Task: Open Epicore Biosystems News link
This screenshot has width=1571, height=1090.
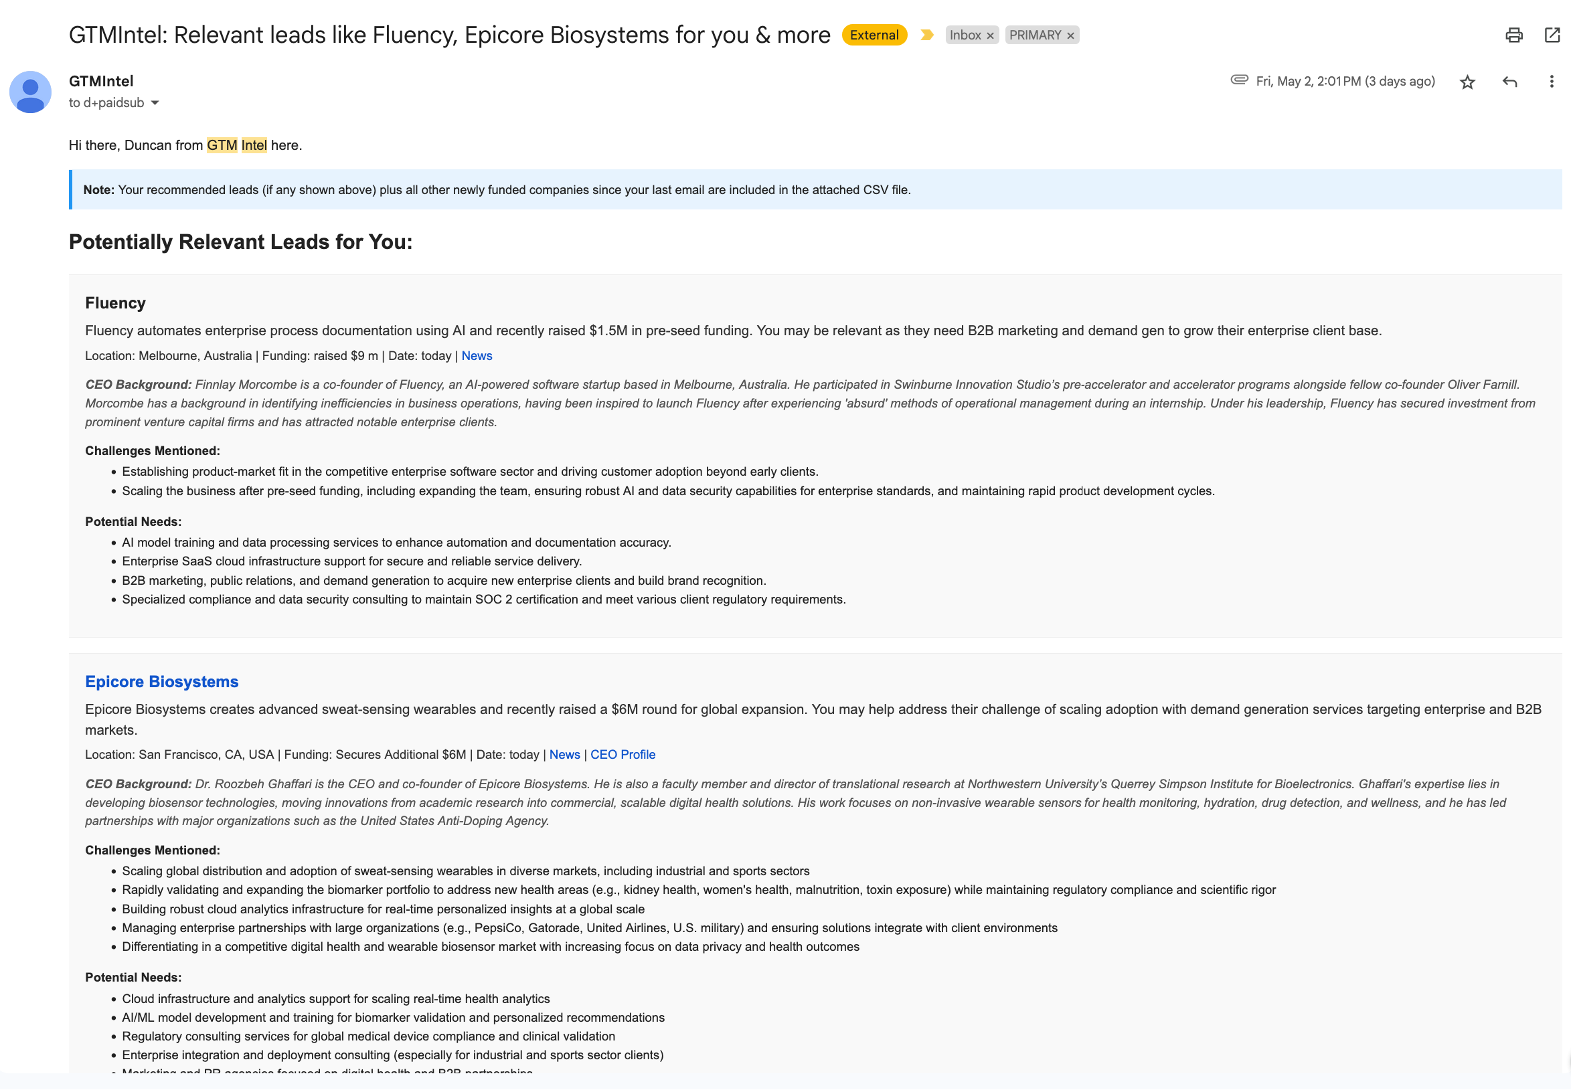Action: [564, 755]
